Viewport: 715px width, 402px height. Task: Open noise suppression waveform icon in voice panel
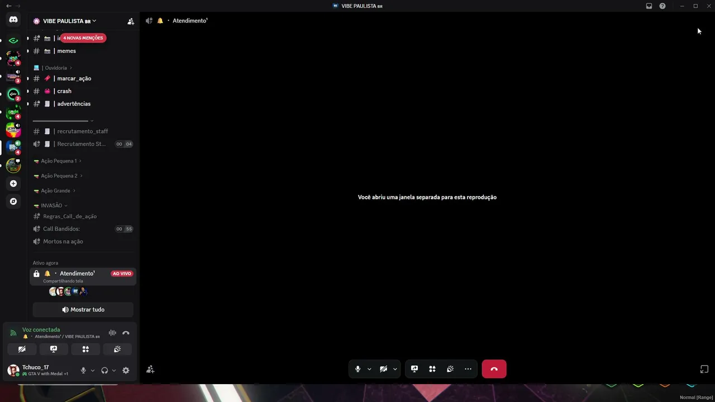tap(112, 333)
